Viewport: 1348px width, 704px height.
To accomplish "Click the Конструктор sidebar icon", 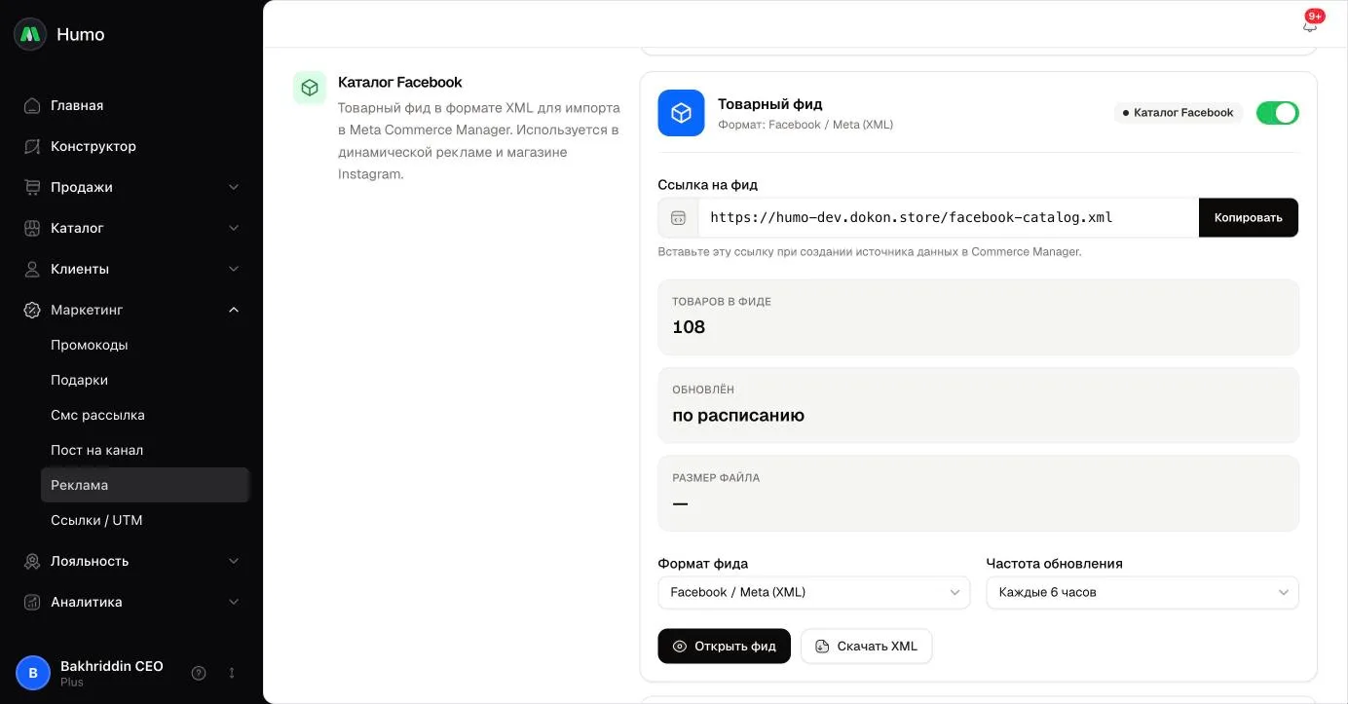I will 32,146.
